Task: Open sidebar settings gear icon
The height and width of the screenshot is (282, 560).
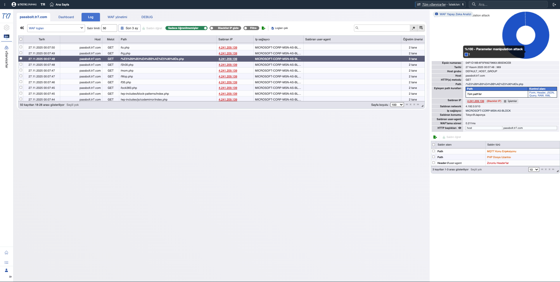Action: [x=6, y=27]
